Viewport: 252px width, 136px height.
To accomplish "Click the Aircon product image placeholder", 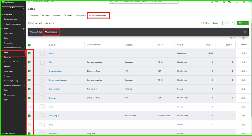I will pos(42,53).
